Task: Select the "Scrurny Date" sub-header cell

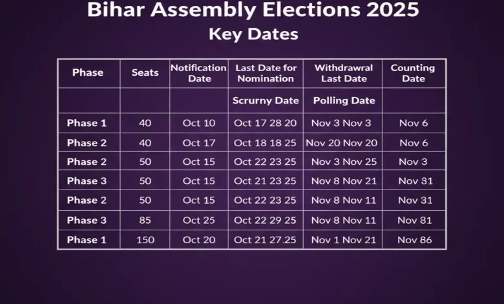Action: pos(266,100)
